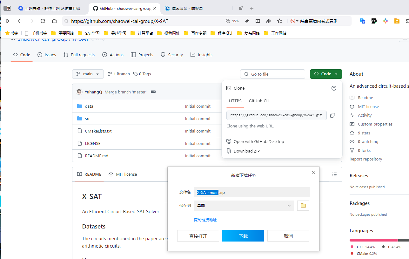Reload the page with refresh icon

[x=43, y=21]
